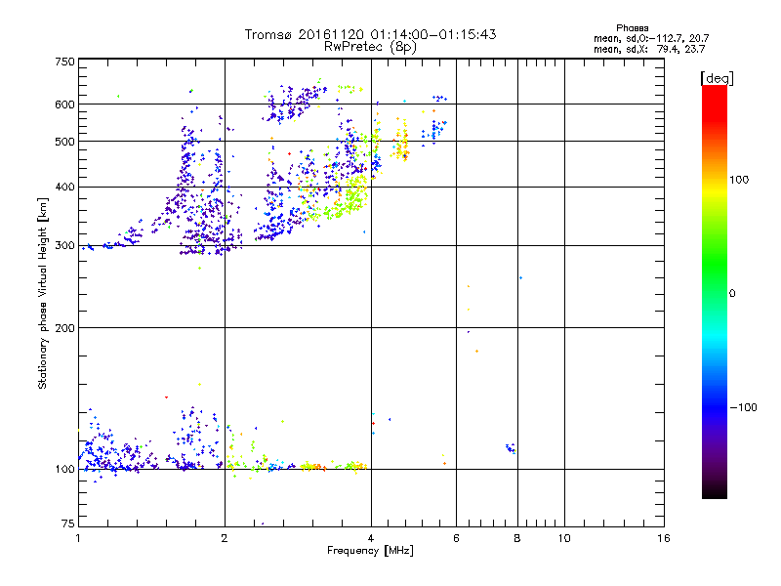Image resolution: width=781 pixels, height=586 pixels.
Task: Click the 200 km y-axis tick label
Action: click(x=64, y=328)
